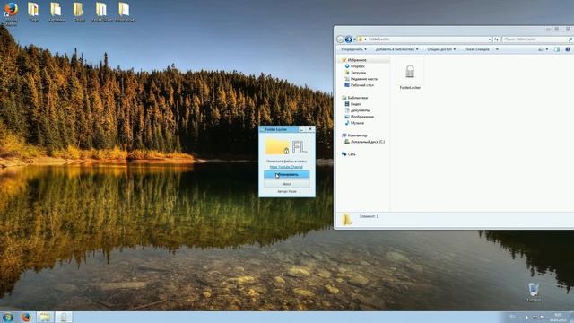Click the folder icon in Explorer address bar
574x323 pixels.
point(361,39)
